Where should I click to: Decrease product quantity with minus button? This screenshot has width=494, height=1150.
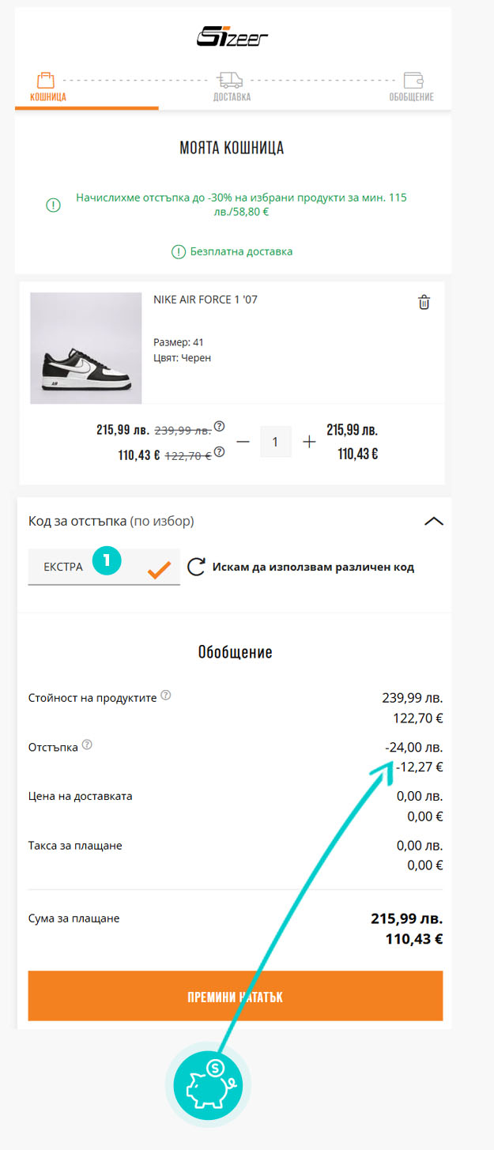243,442
